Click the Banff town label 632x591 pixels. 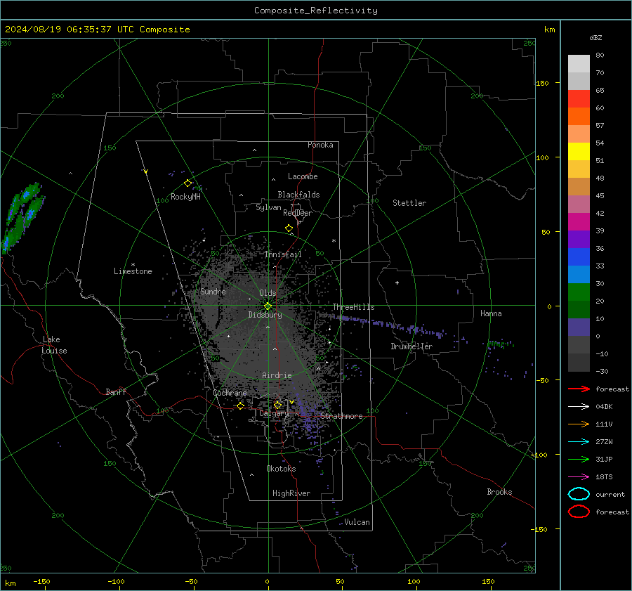116,391
